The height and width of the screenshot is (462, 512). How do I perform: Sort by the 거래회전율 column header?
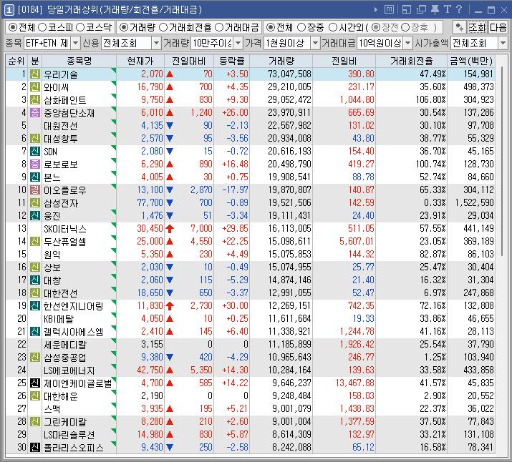[x=412, y=61]
